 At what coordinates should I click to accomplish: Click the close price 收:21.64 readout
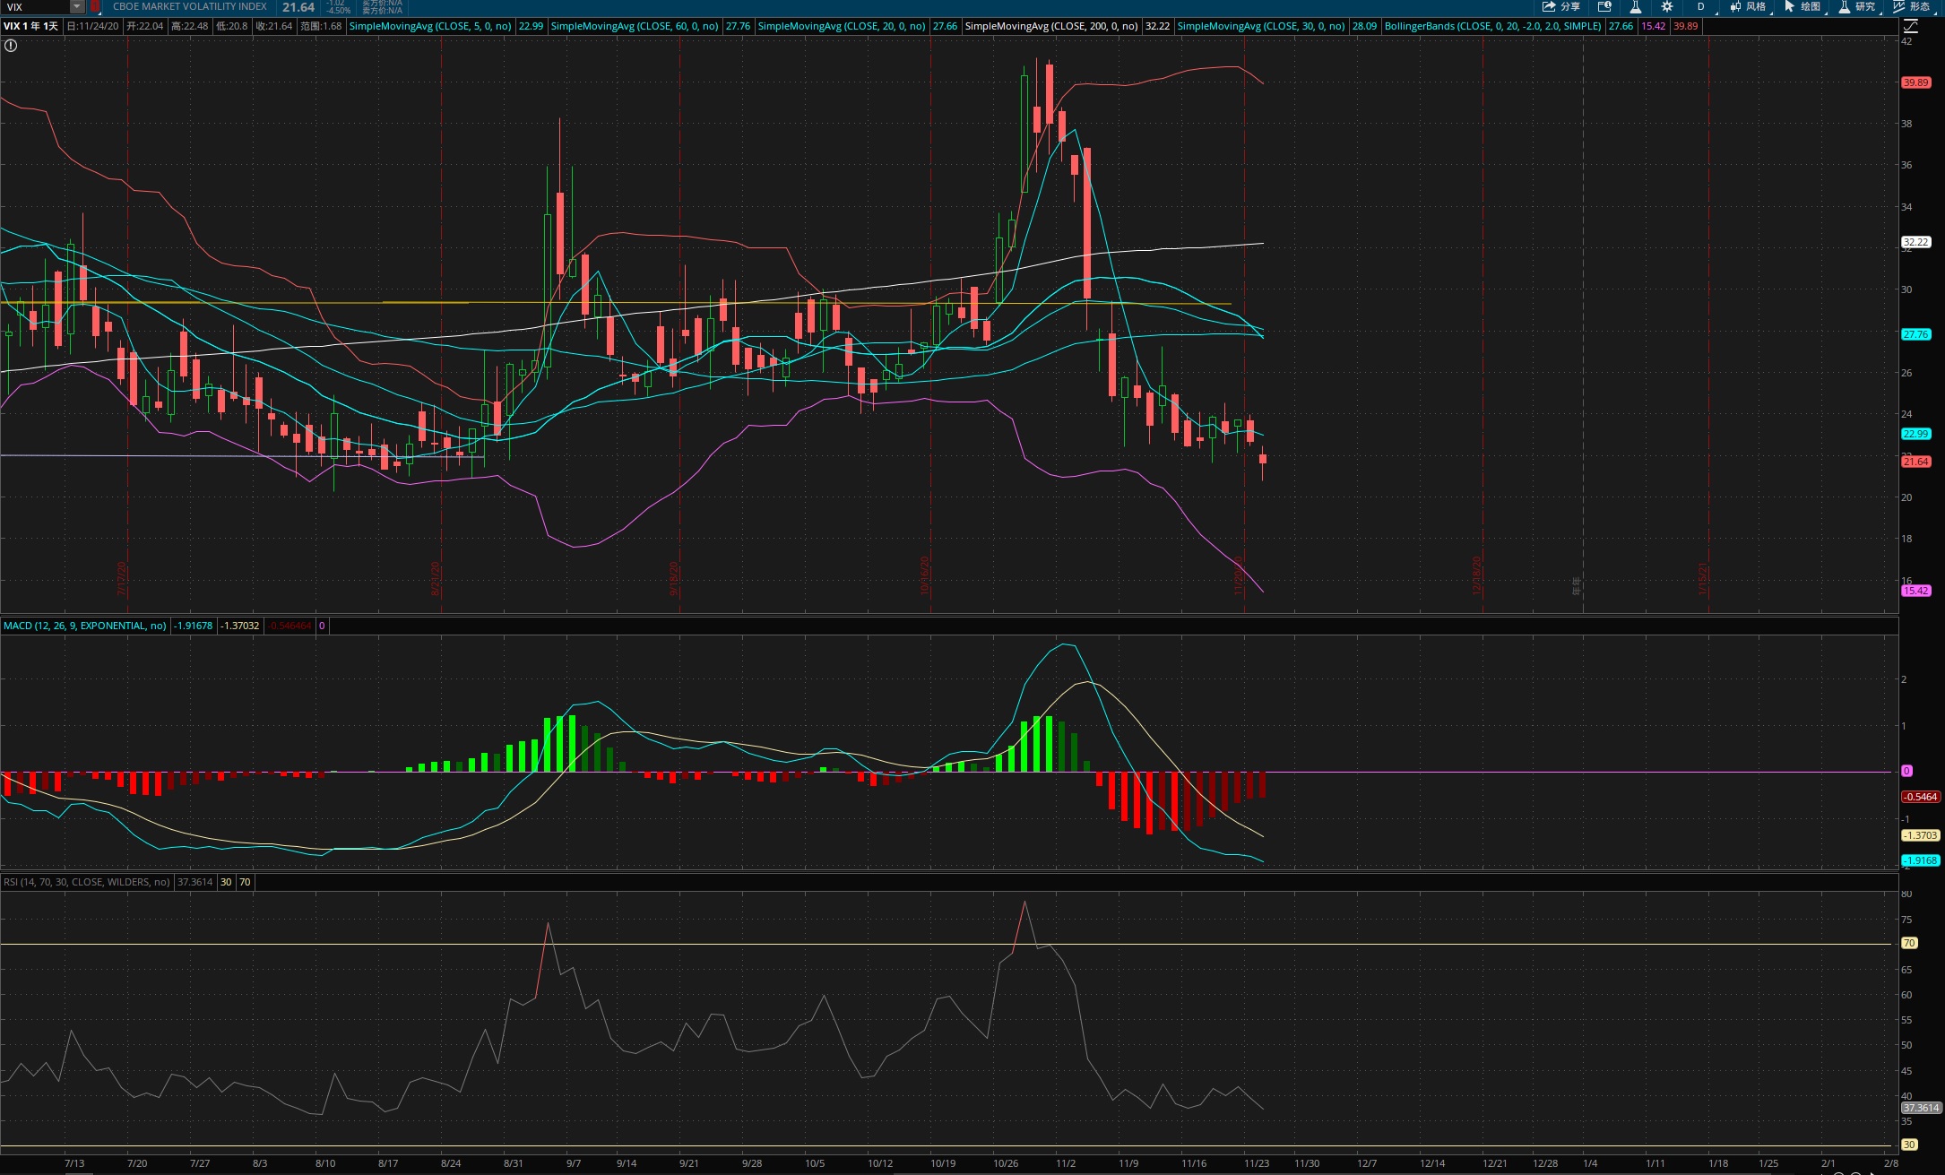[274, 26]
